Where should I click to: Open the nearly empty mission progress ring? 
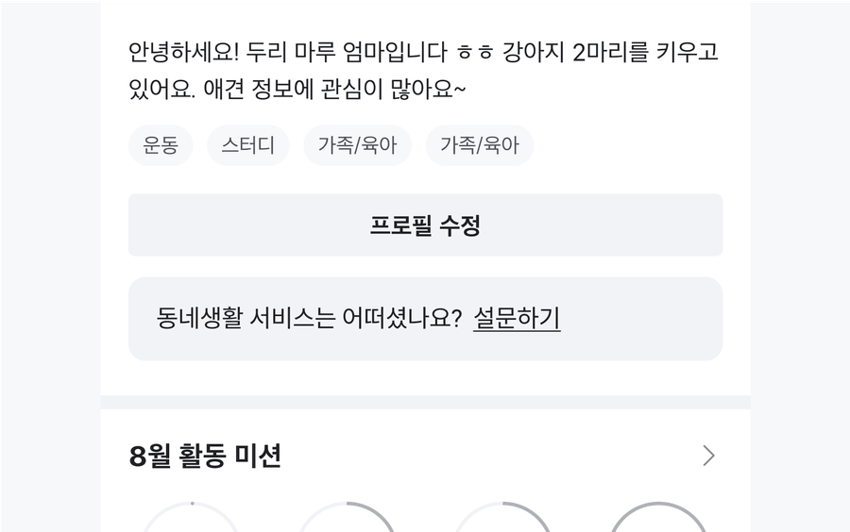(x=191, y=521)
